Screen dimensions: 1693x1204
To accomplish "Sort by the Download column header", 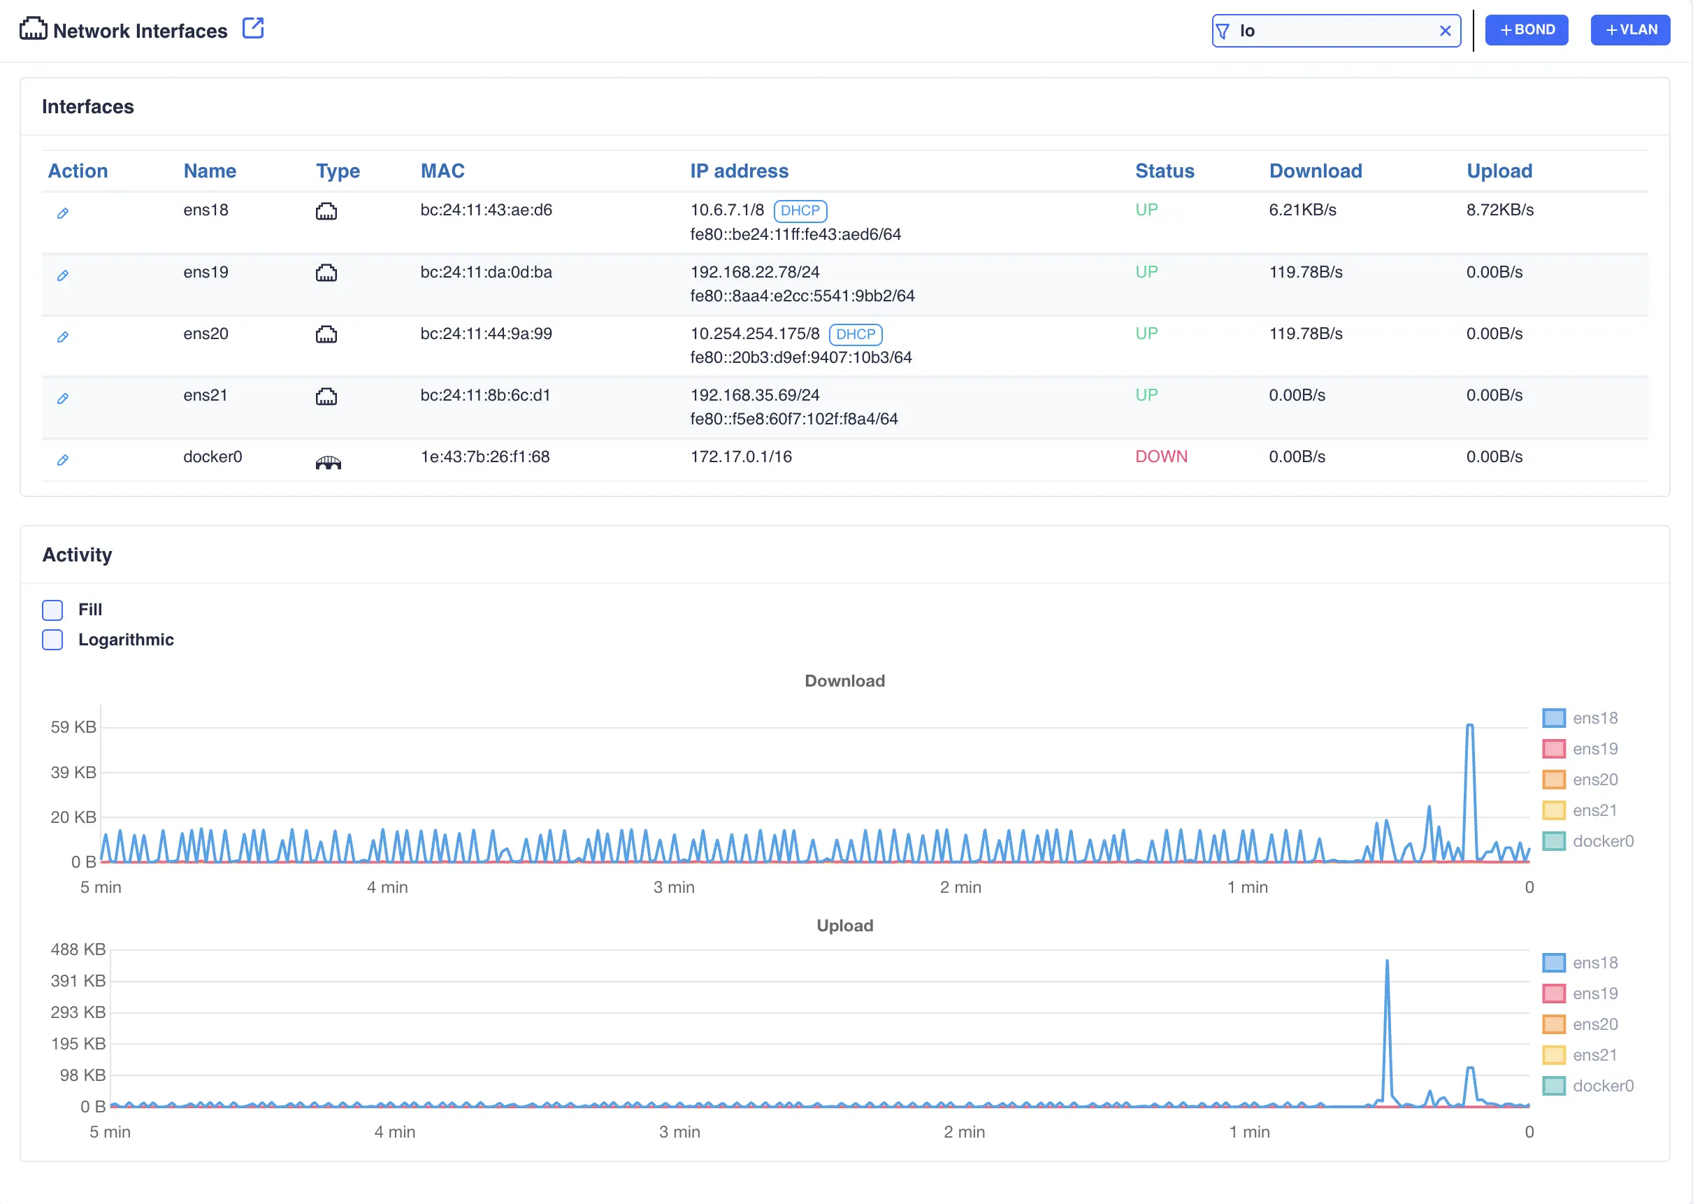I will coord(1315,171).
